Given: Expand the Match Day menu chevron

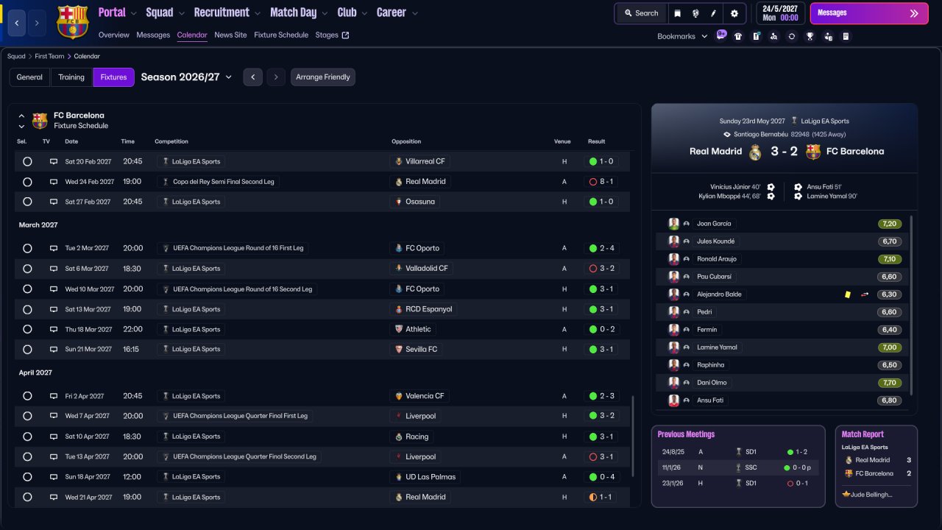Looking at the screenshot, I should click(x=325, y=13).
